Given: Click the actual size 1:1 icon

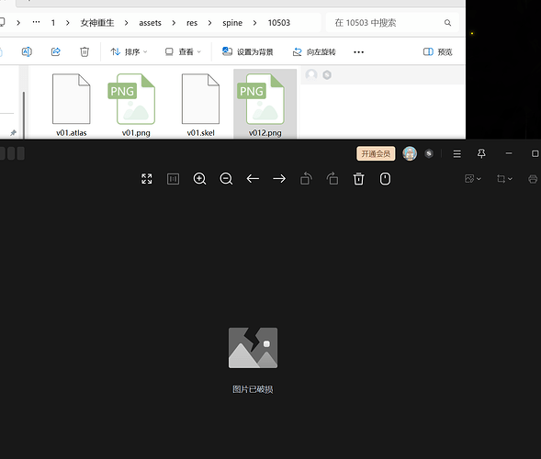Looking at the screenshot, I should click(173, 179).
